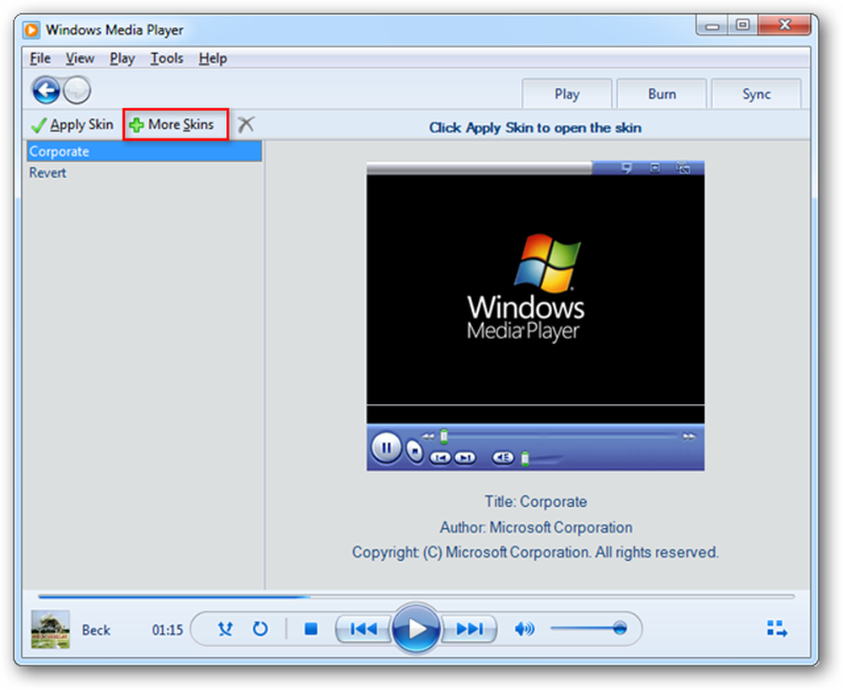
Task: Click Apply Skin button
Action: 72,125
